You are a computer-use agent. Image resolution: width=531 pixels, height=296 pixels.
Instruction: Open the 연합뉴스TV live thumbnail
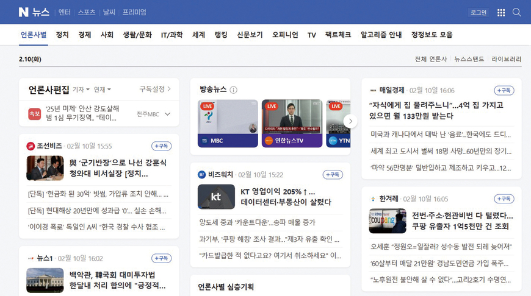coord(292,123)
